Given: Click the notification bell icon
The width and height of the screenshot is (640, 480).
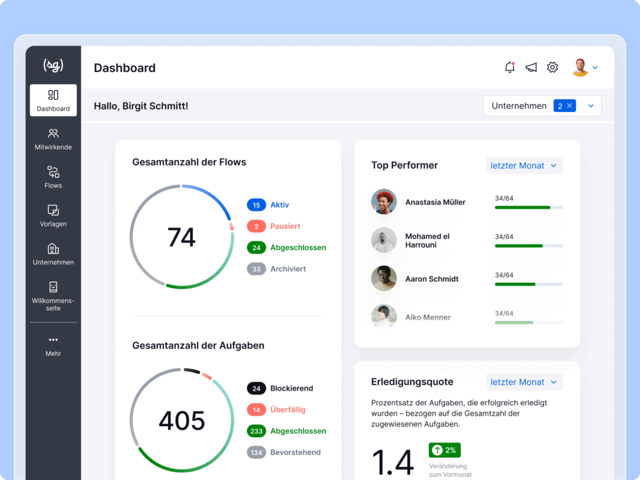Looking at the screenshot, I should [510, 67].
